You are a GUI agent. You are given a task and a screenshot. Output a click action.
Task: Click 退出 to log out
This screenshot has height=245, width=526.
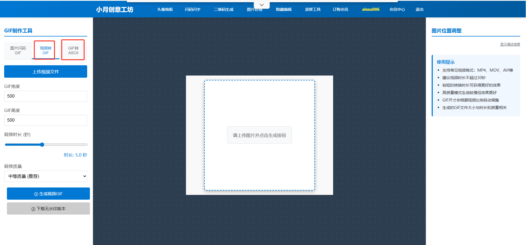(419, 9)
